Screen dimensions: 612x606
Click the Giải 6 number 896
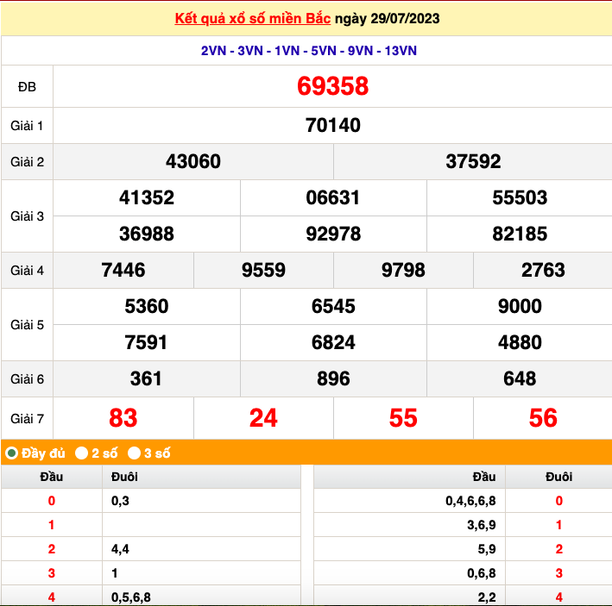tap(332, 379)
